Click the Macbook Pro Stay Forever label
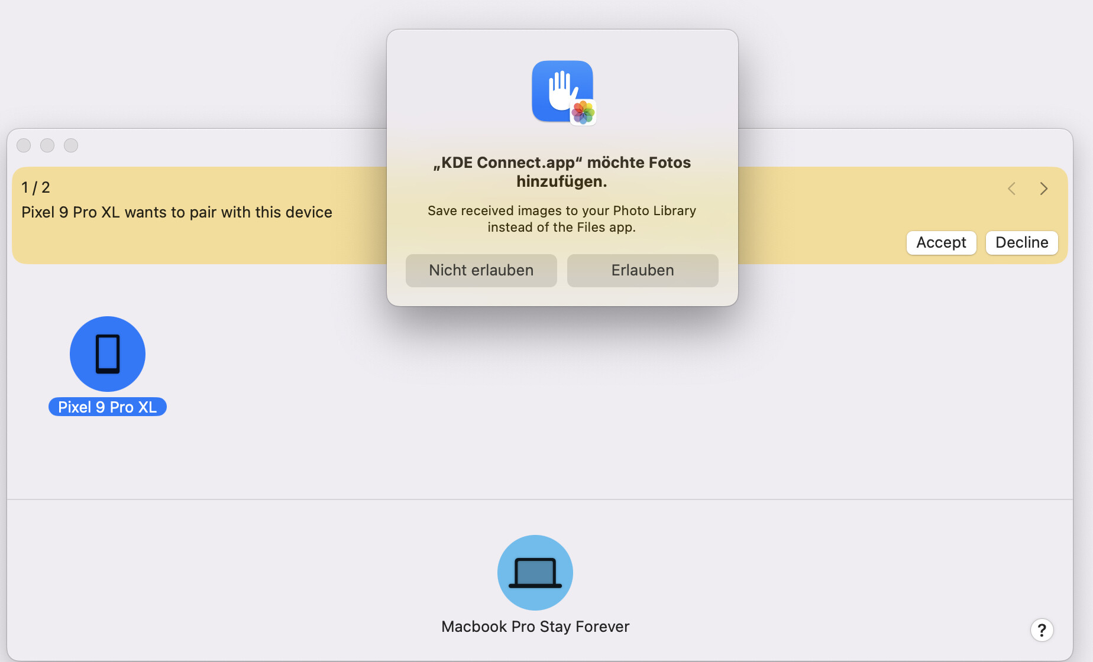The height and width of the screenshot is (662, 1093). (535, 627)
